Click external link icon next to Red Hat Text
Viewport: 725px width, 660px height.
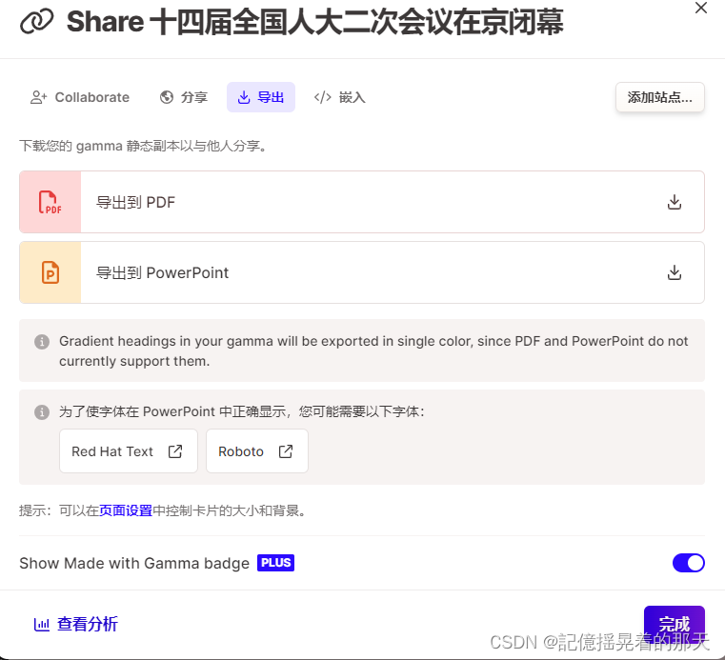[x=175, y=451]
